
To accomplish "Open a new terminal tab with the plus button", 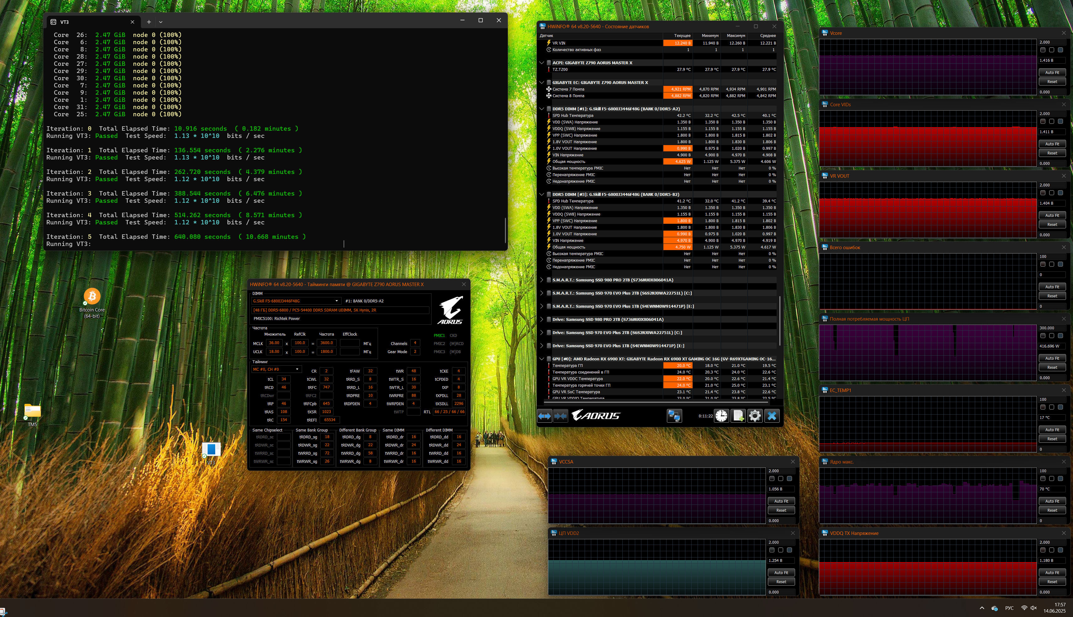I will [x=149, y=22].
